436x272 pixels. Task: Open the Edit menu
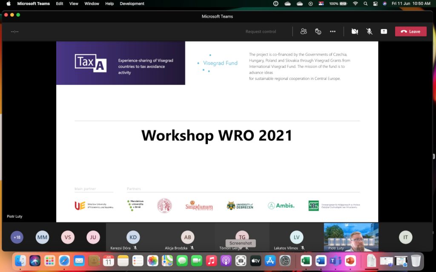[60, 3]
